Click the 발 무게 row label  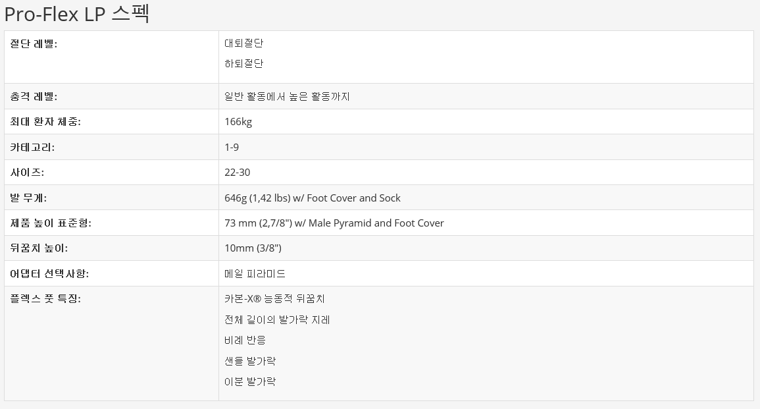click(28, 198)
